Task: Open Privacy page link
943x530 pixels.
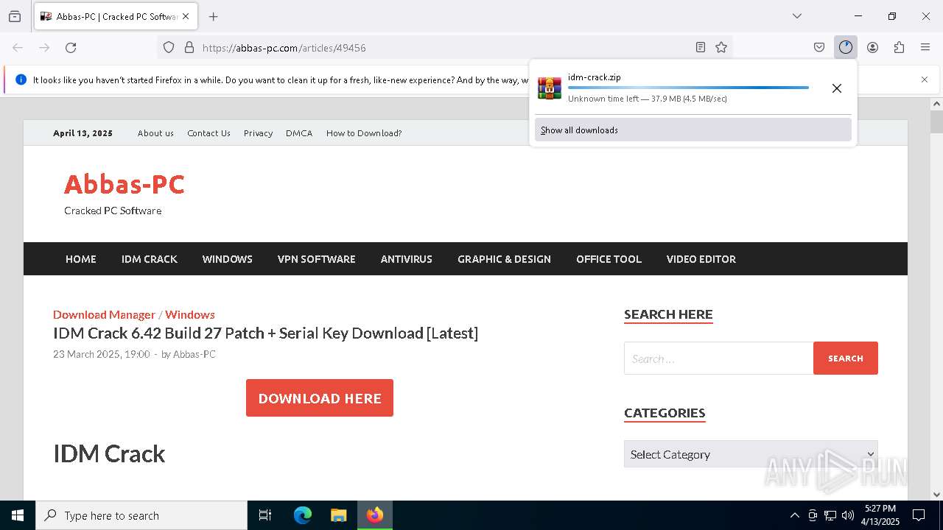Action: [258, 133]
